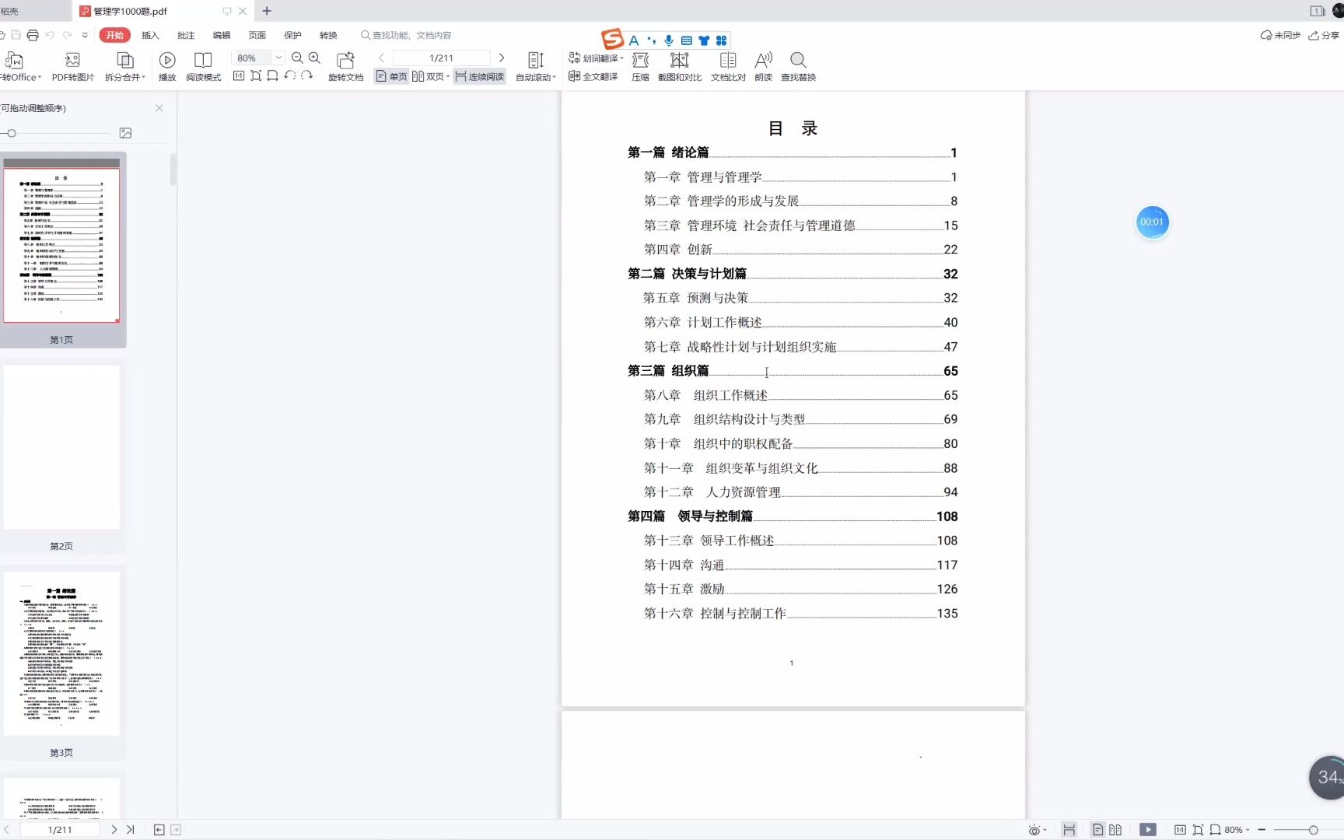
Task: Click the fit width icon in ribbon
Action: click(272, 75)
